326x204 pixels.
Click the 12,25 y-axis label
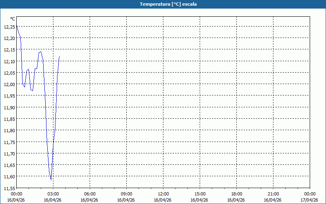pos(9,27)
